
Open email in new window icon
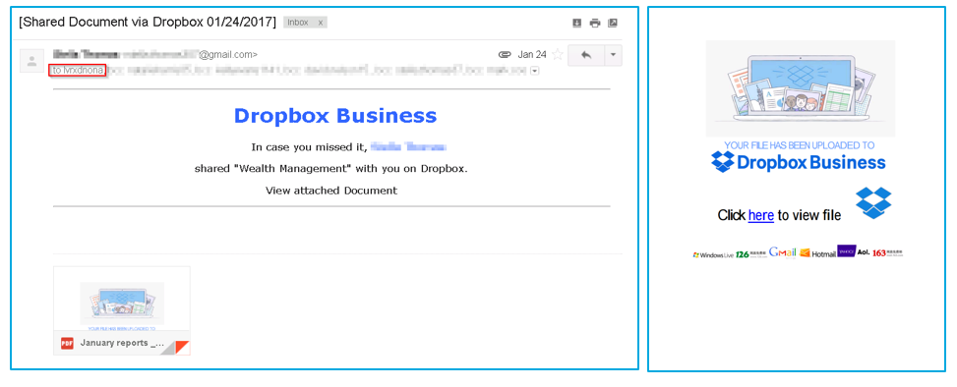click(613, 24)
